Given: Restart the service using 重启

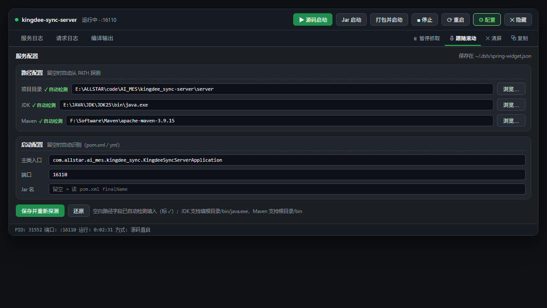Looking at the screenshot, I should click(456, 20).
